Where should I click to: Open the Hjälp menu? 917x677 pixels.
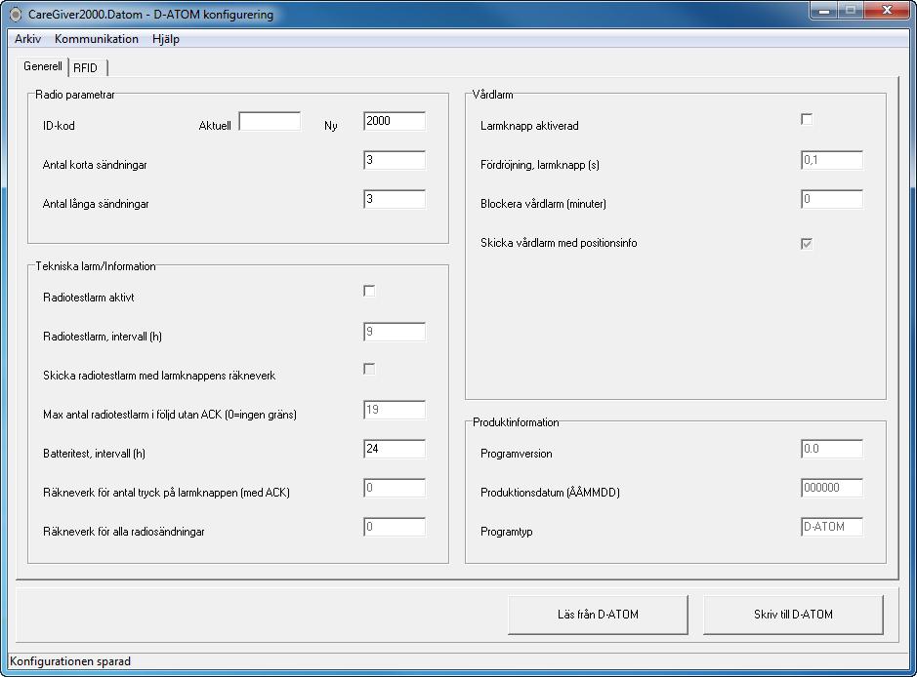pos(165,39)
